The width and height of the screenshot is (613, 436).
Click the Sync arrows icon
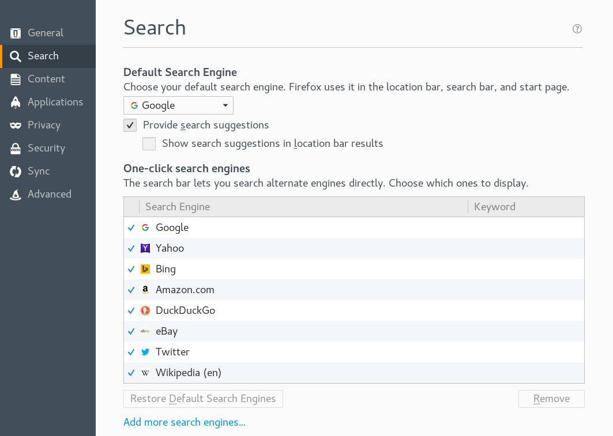(x=16, y=171)
